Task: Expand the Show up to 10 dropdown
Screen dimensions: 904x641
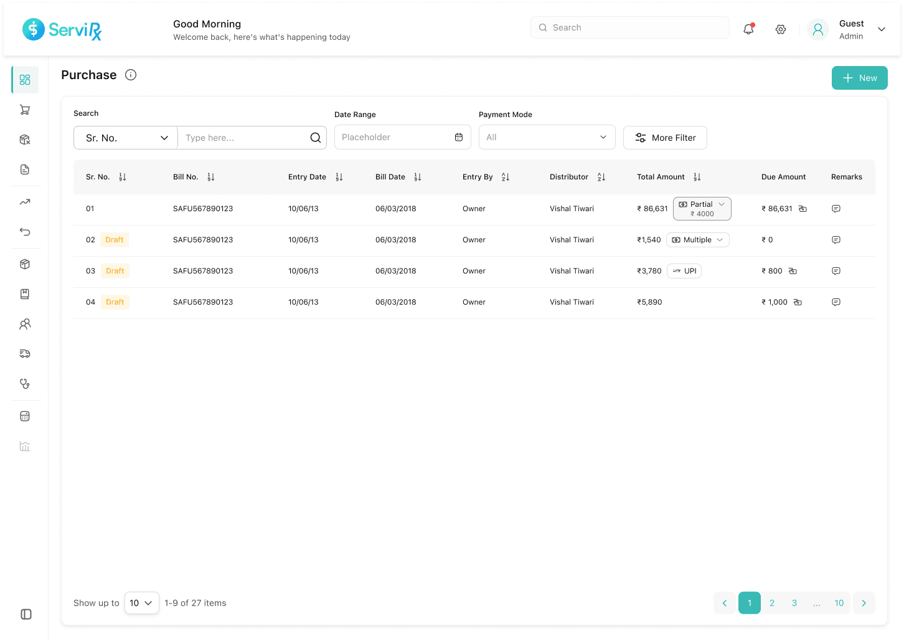Action: [x=141, y=603]
